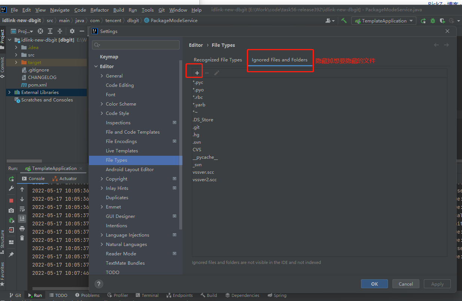
Task: Open pom.xml in project tree
Action: point(34,85)
